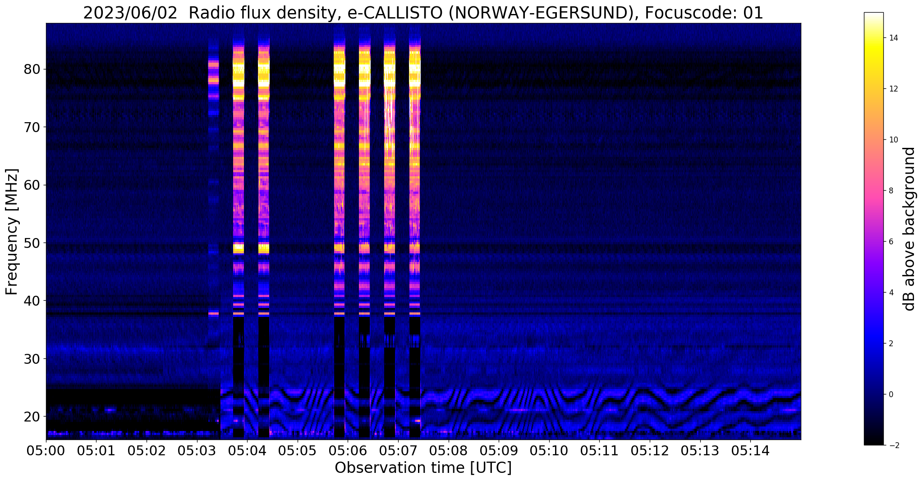
Task: Click the time tick '05:00'
Action: point(46,450)
